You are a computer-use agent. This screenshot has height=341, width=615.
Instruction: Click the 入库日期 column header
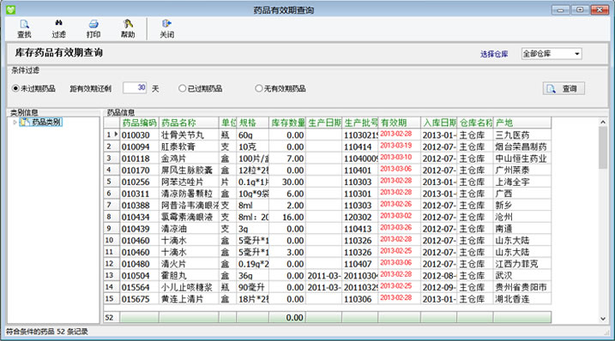[x=439, y=123]
